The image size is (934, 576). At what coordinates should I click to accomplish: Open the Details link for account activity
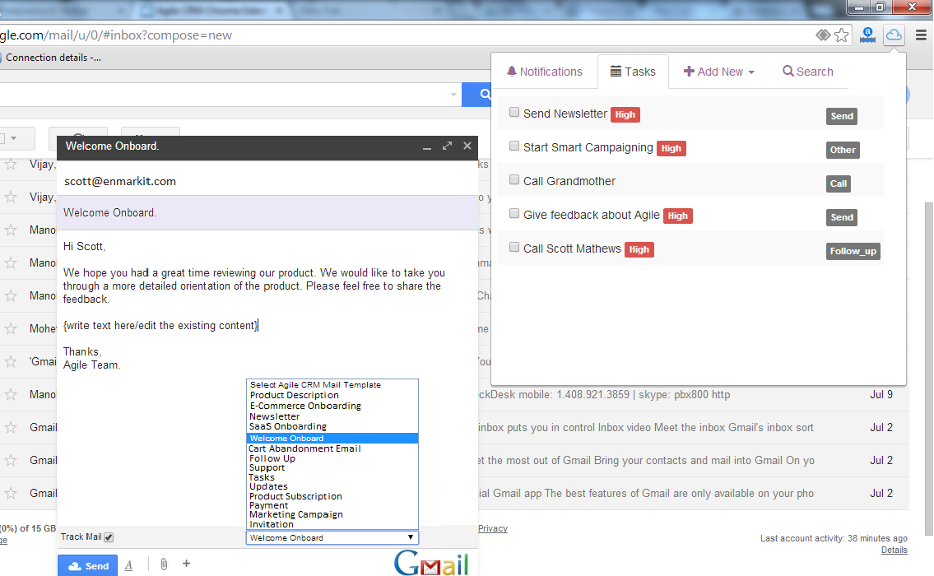click(x=895, y=550)
